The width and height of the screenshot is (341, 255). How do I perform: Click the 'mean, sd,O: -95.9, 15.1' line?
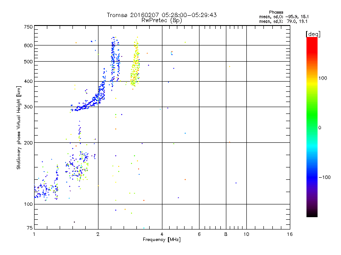pos(284,17)
